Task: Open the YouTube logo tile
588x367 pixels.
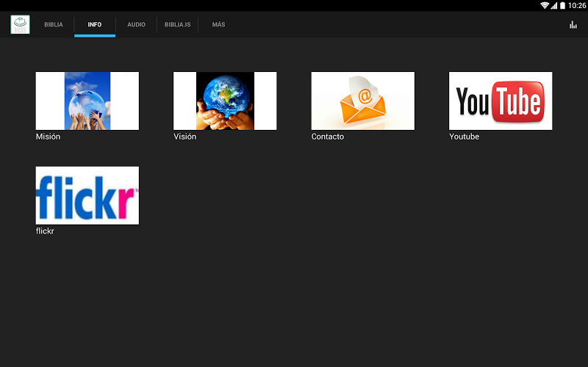Action: pyautogui.click(x=501, y=101)
